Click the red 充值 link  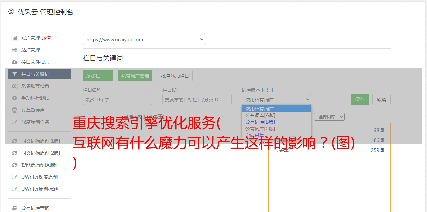tap(46, 38)
